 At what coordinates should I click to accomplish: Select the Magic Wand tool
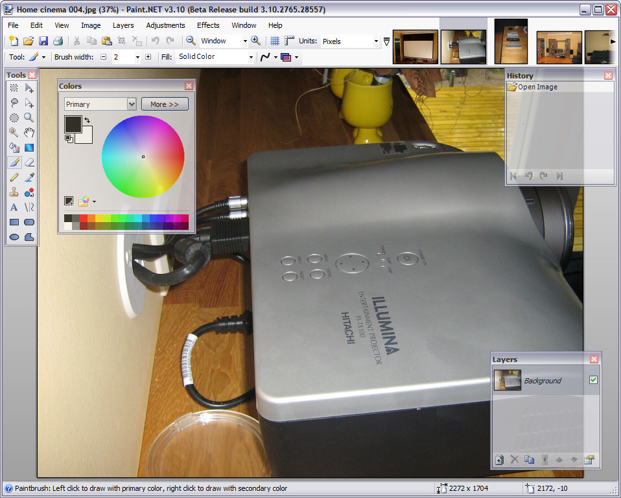(14, 133)
